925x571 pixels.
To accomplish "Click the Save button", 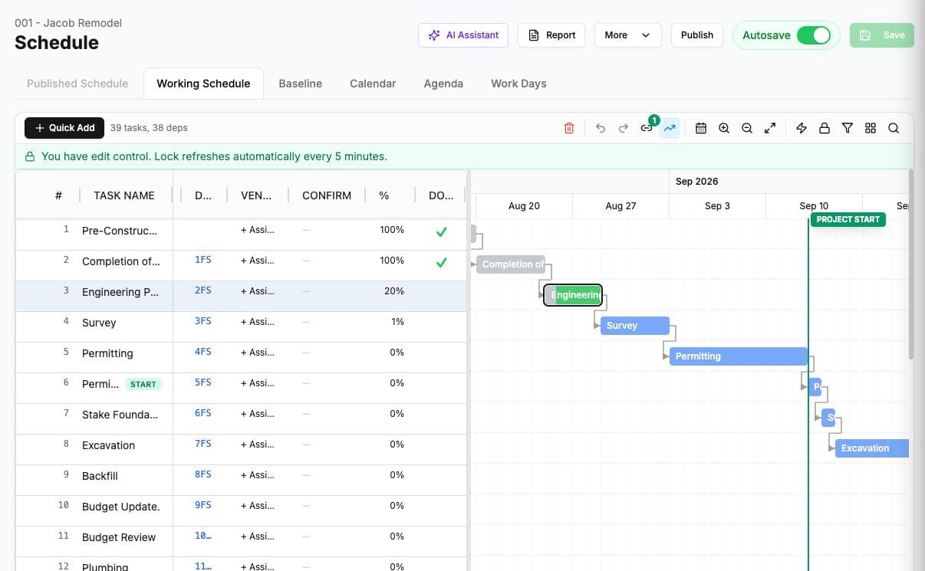I will pyautogui.click(x=882, y=35).
